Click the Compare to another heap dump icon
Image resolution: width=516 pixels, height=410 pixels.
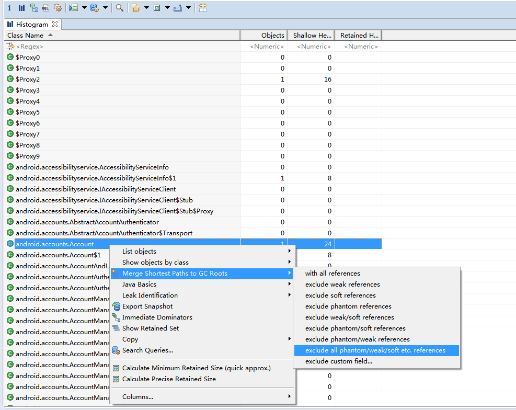pos(203,8)
